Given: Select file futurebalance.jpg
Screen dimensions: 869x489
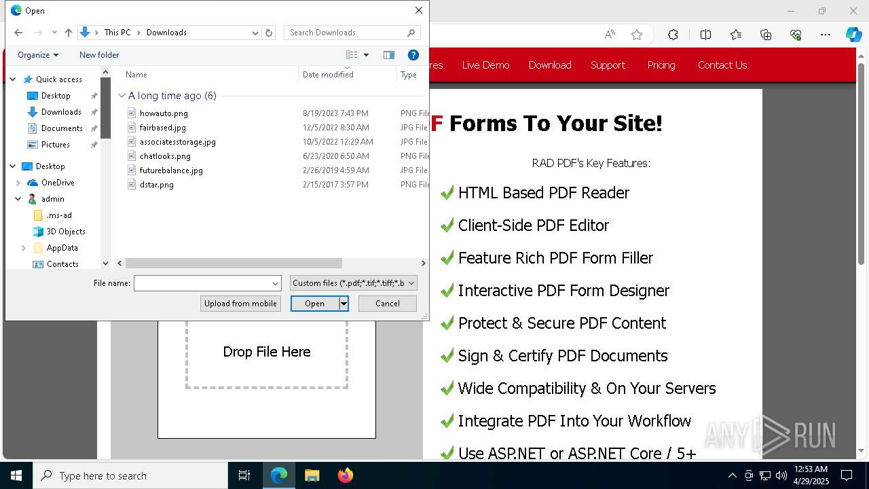Looking at the screenshot, I should pyautogui.click(x=171, y=170).
